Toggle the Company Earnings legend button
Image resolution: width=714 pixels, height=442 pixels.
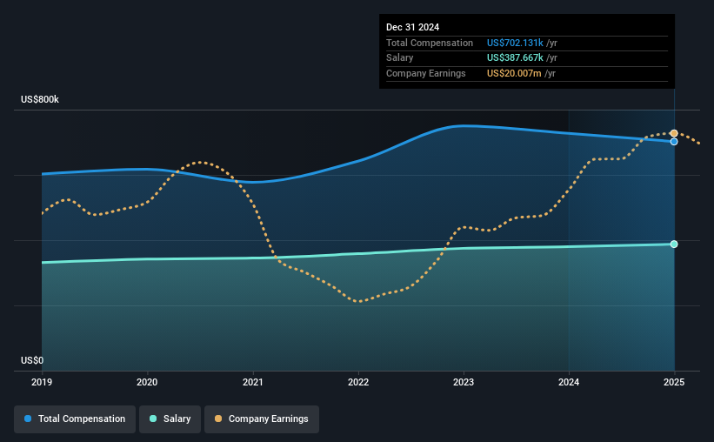click(x=262, y=419)
